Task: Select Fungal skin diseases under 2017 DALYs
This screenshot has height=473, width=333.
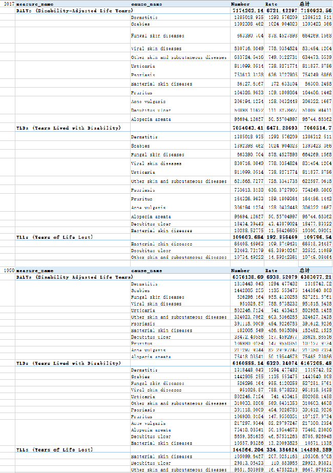Action: pos(157,35)
